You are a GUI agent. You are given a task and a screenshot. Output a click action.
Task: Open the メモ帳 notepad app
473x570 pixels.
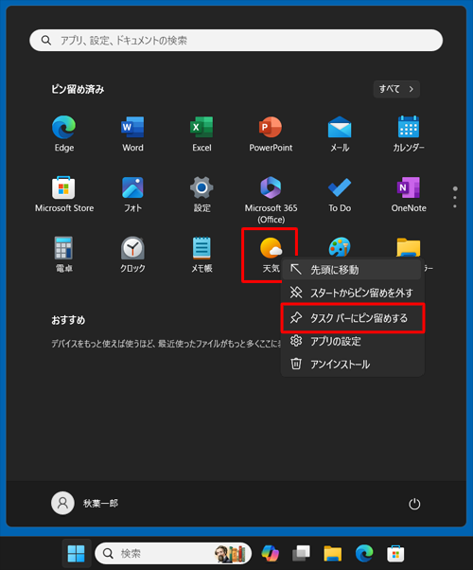[x=201, y=255]
